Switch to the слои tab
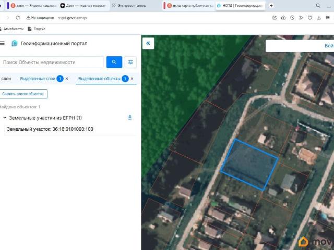The height and width of the screenshot is (250, 334). coord(6,79)
